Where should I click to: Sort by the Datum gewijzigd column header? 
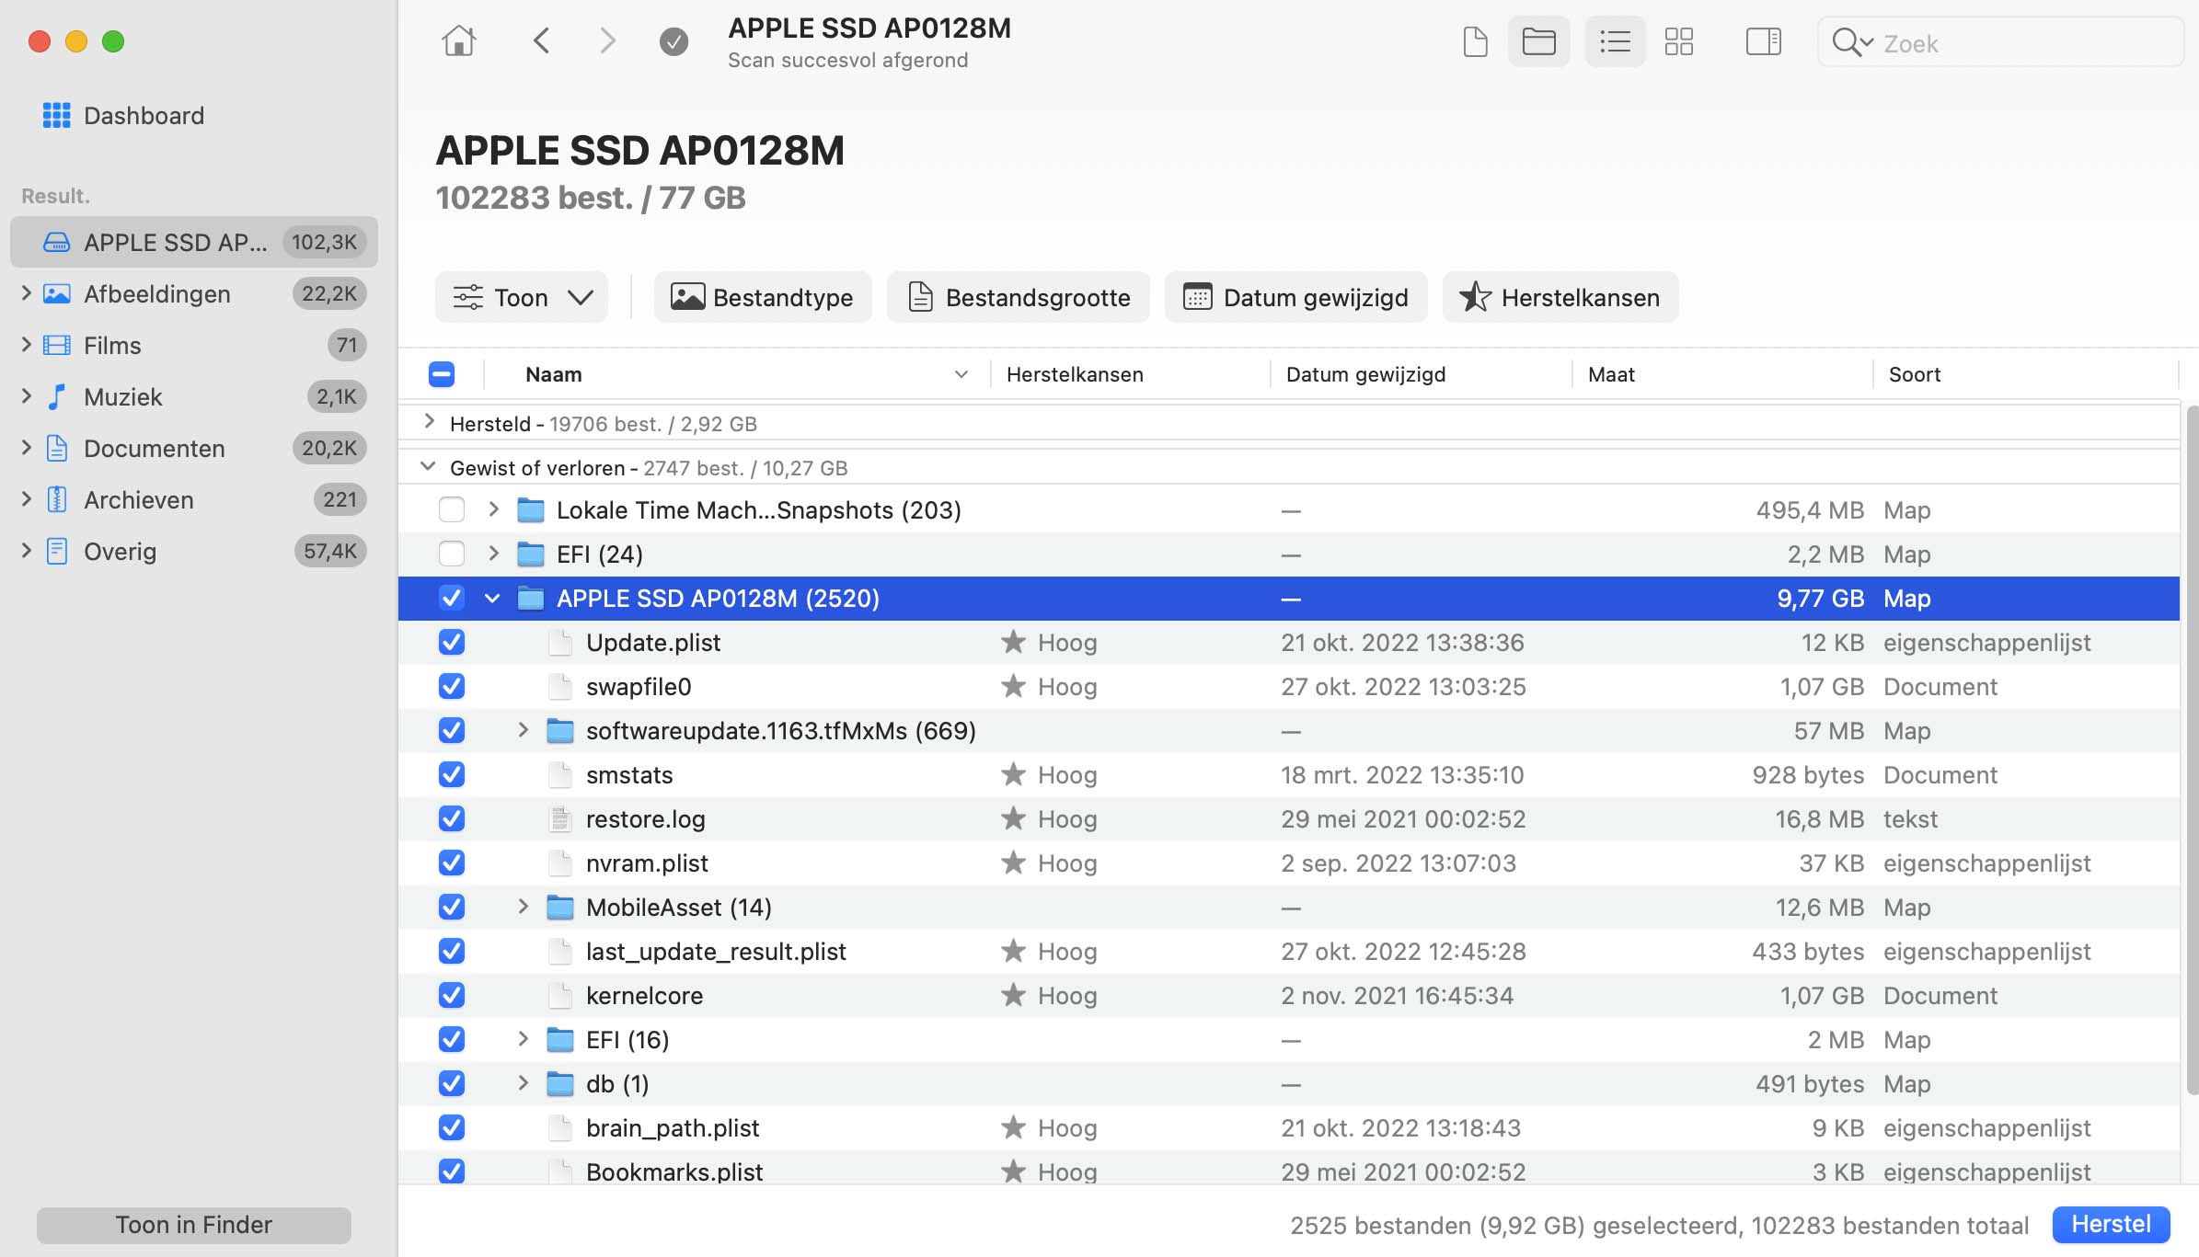[1422, 374]
